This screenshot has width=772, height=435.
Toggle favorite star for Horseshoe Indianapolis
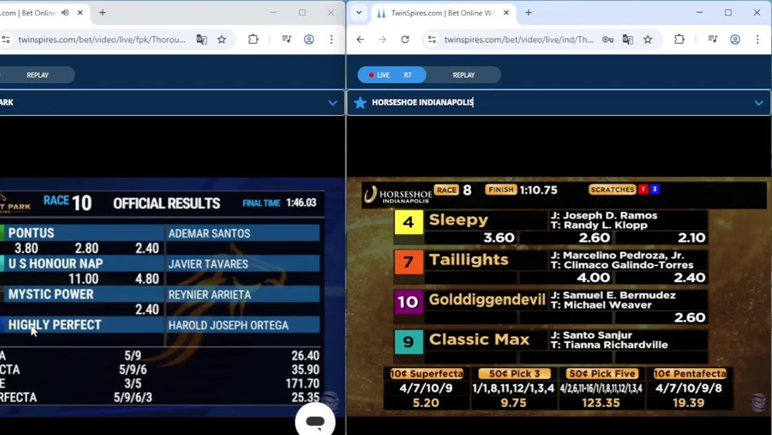point(360,103)
